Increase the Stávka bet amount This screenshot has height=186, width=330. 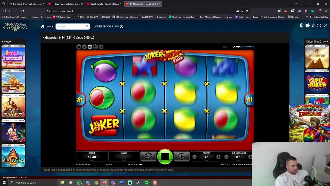pos(218,157)
